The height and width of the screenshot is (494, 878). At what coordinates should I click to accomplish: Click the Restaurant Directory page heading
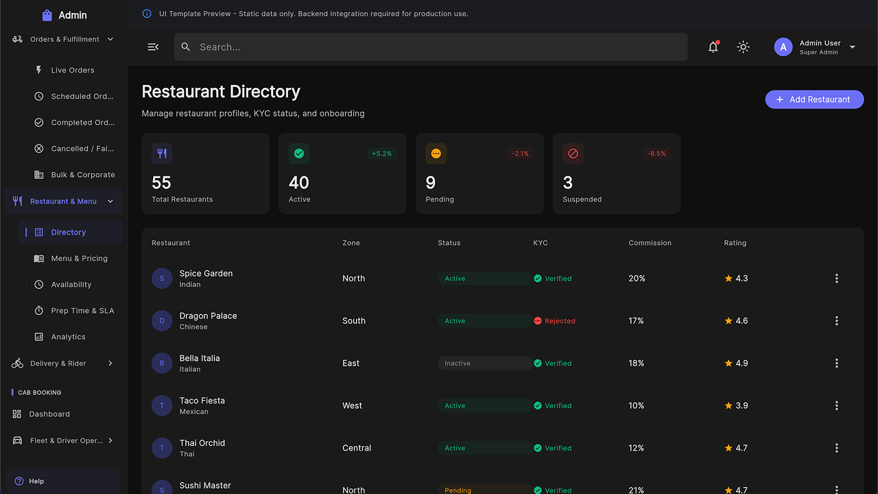(221, 92)
